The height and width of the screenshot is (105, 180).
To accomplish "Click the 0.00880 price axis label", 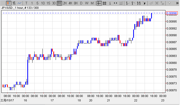I will [172, 63].
